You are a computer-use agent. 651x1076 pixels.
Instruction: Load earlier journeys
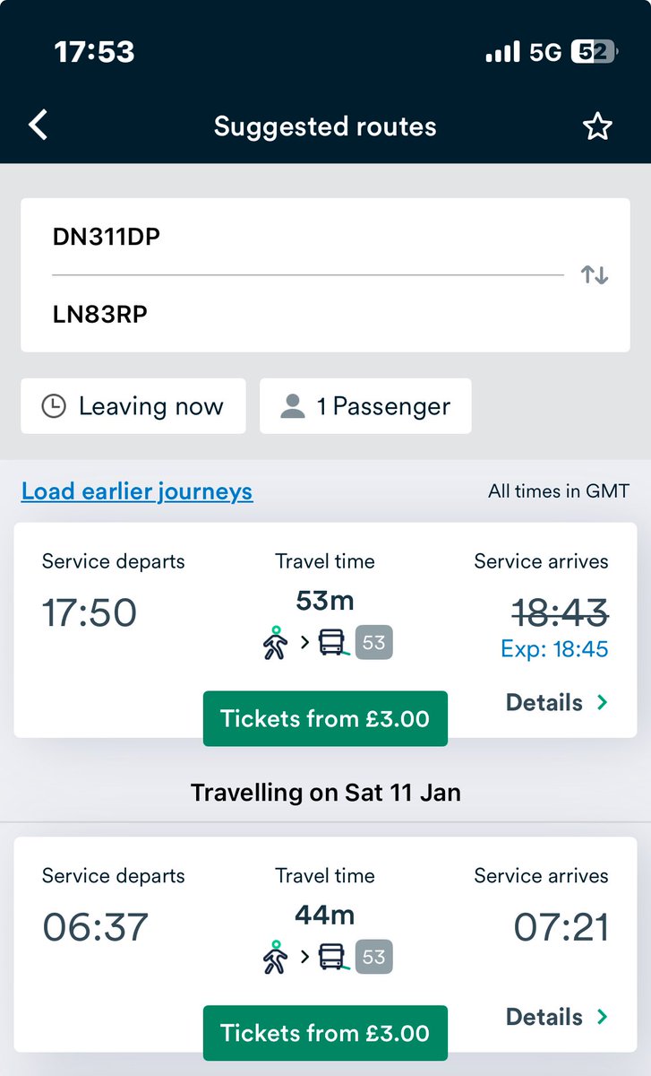pos(137,491)
